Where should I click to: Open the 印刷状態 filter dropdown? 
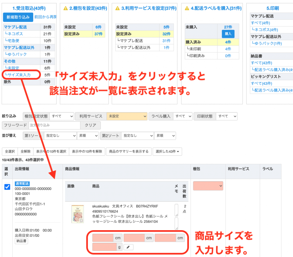[x=227, y=116]
